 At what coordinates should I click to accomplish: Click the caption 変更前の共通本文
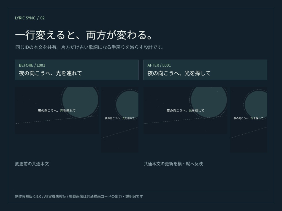(x=32, y=164)
